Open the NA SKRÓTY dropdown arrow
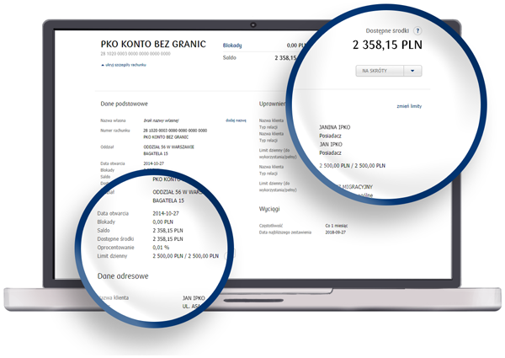 412,71
